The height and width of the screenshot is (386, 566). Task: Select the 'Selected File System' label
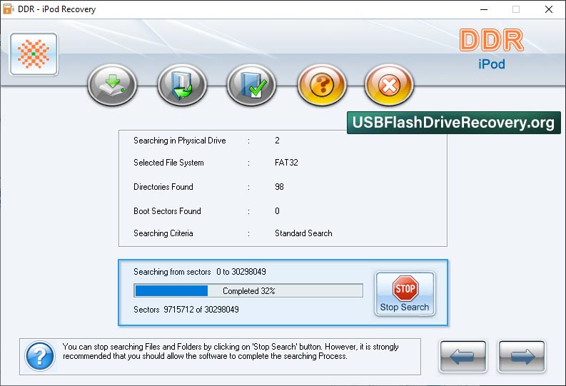pos(168,163)
